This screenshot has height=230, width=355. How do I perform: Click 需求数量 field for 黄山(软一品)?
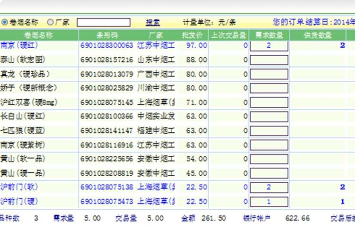(269, 159)
